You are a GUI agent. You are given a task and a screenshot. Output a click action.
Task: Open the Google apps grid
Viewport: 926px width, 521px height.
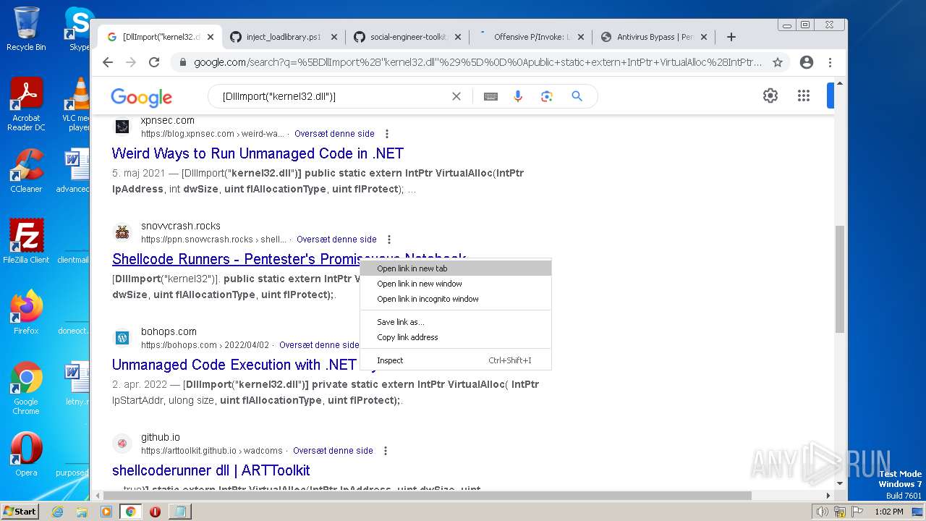click(x=803, y=96)
